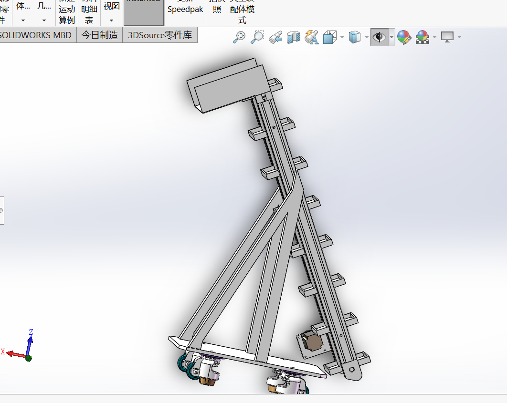Open the Dynamic Annotation Views tool
507x403 pixels.
pos(312,37)
